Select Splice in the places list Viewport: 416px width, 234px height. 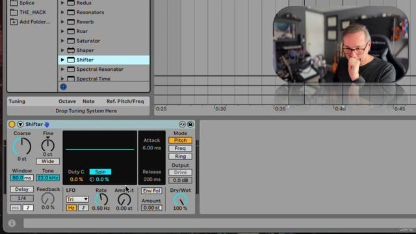click(27, 3)
